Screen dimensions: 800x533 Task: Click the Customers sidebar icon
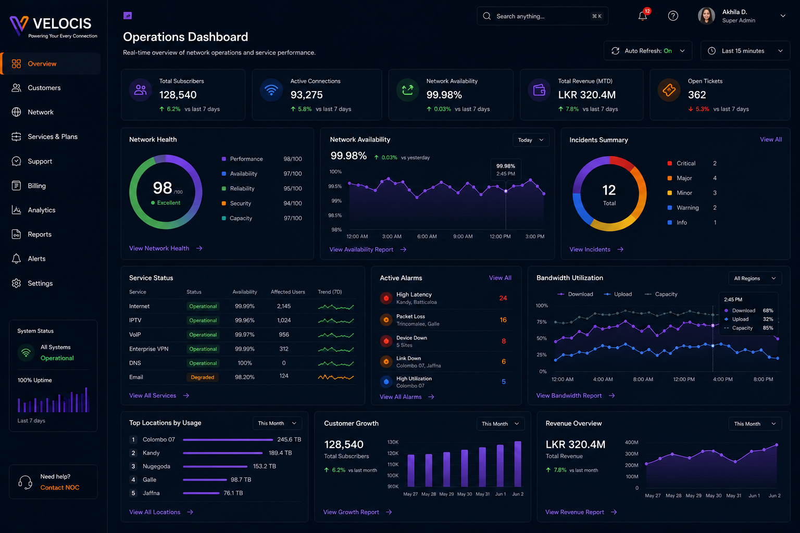coord(16,88)
